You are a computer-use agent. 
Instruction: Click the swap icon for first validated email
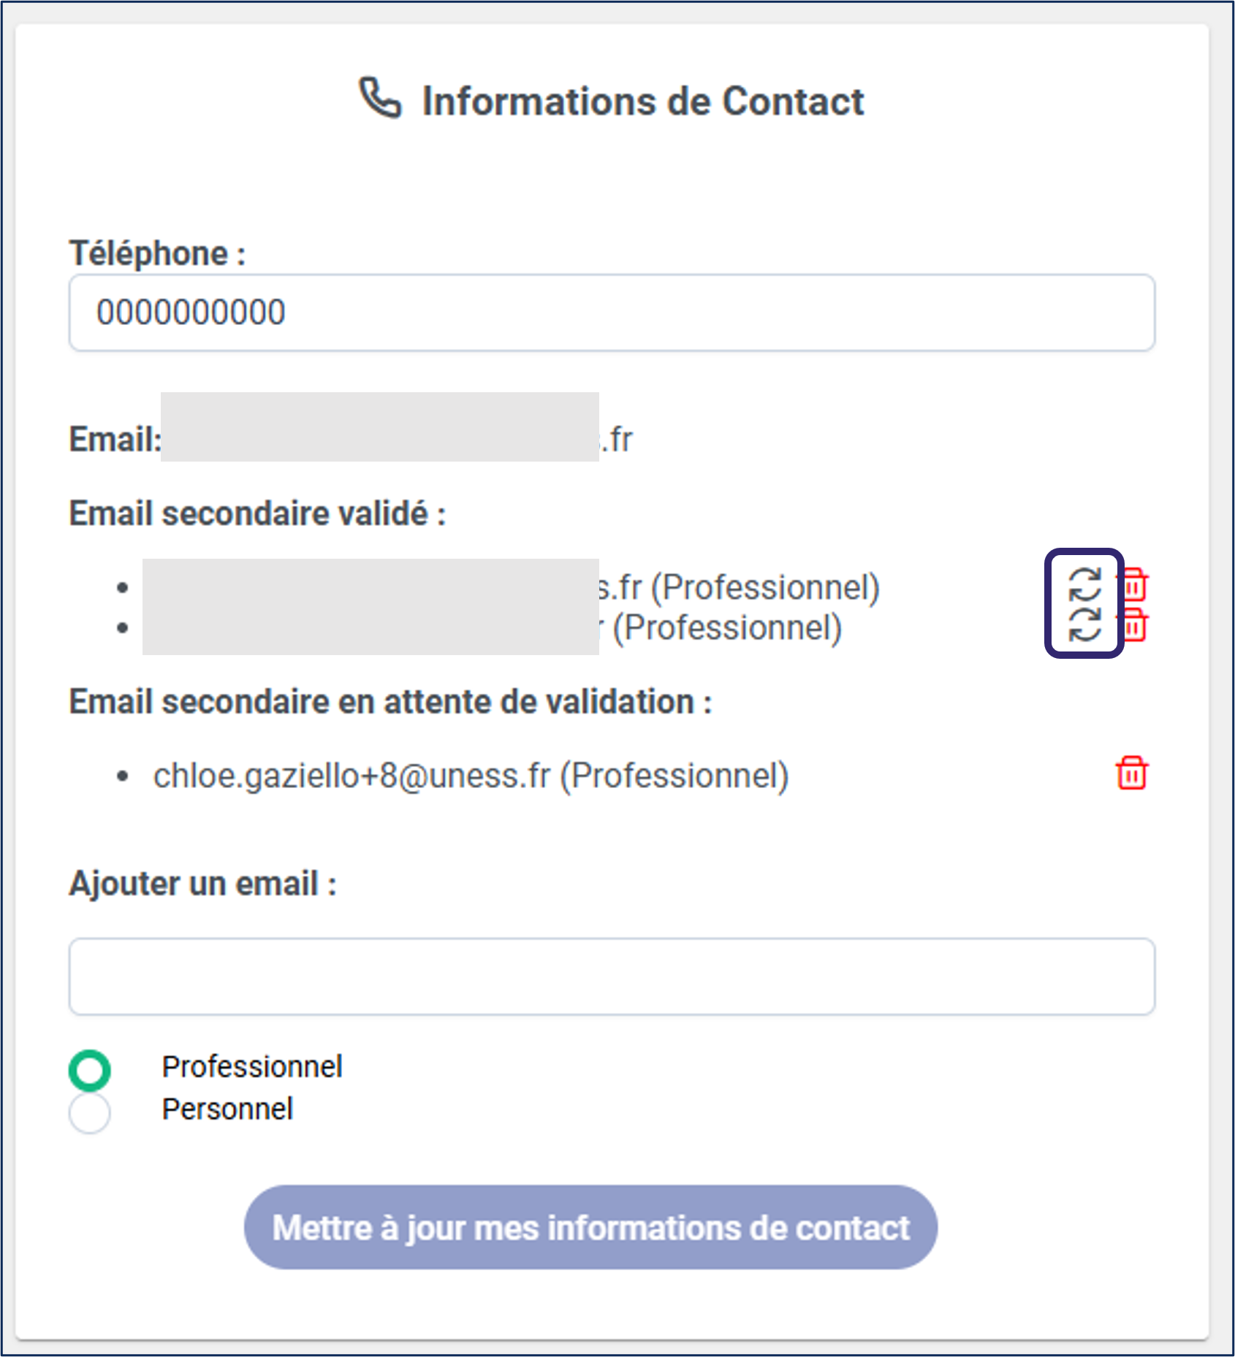1084,584
